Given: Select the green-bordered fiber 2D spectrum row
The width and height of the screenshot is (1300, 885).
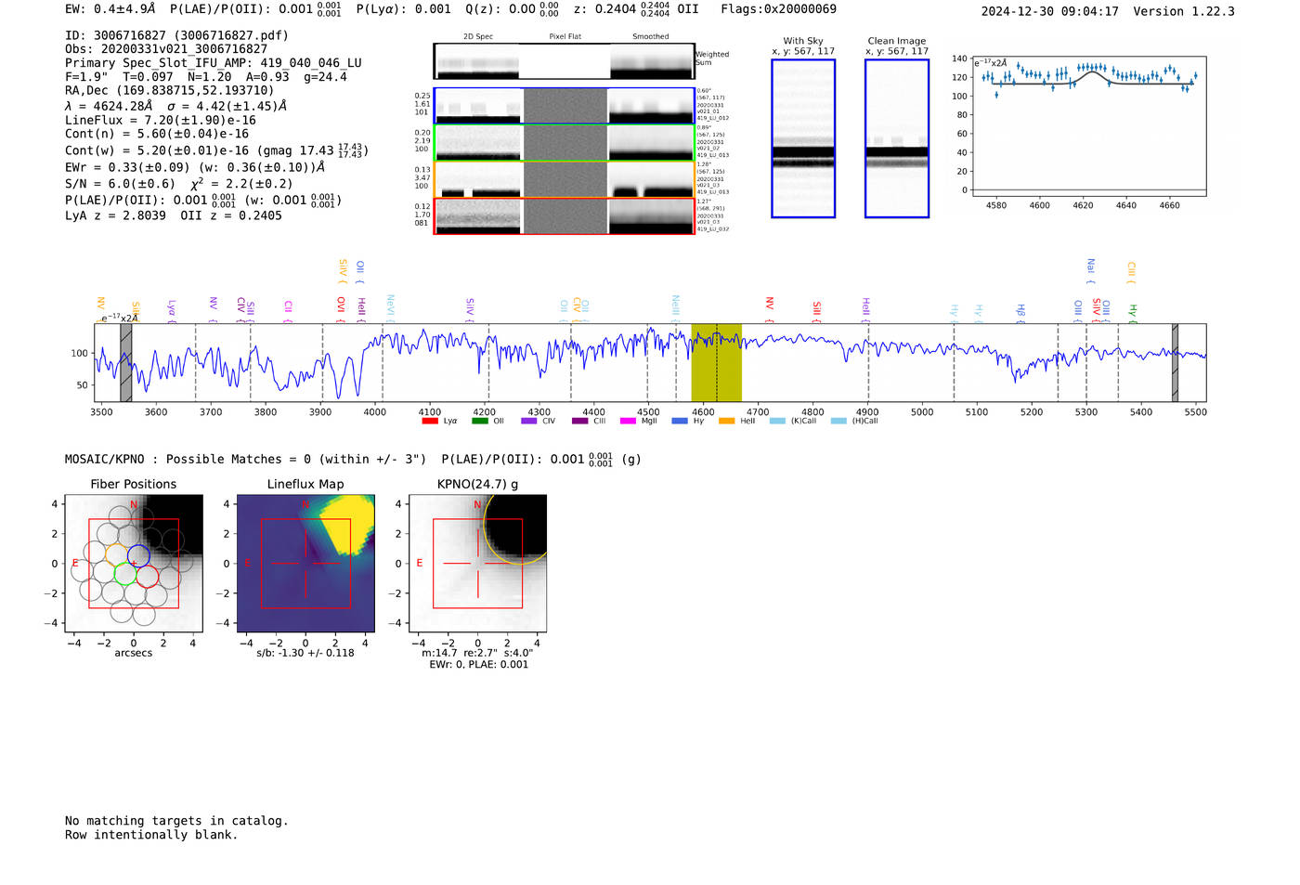Looking at the screenshot, I should 564,143.
